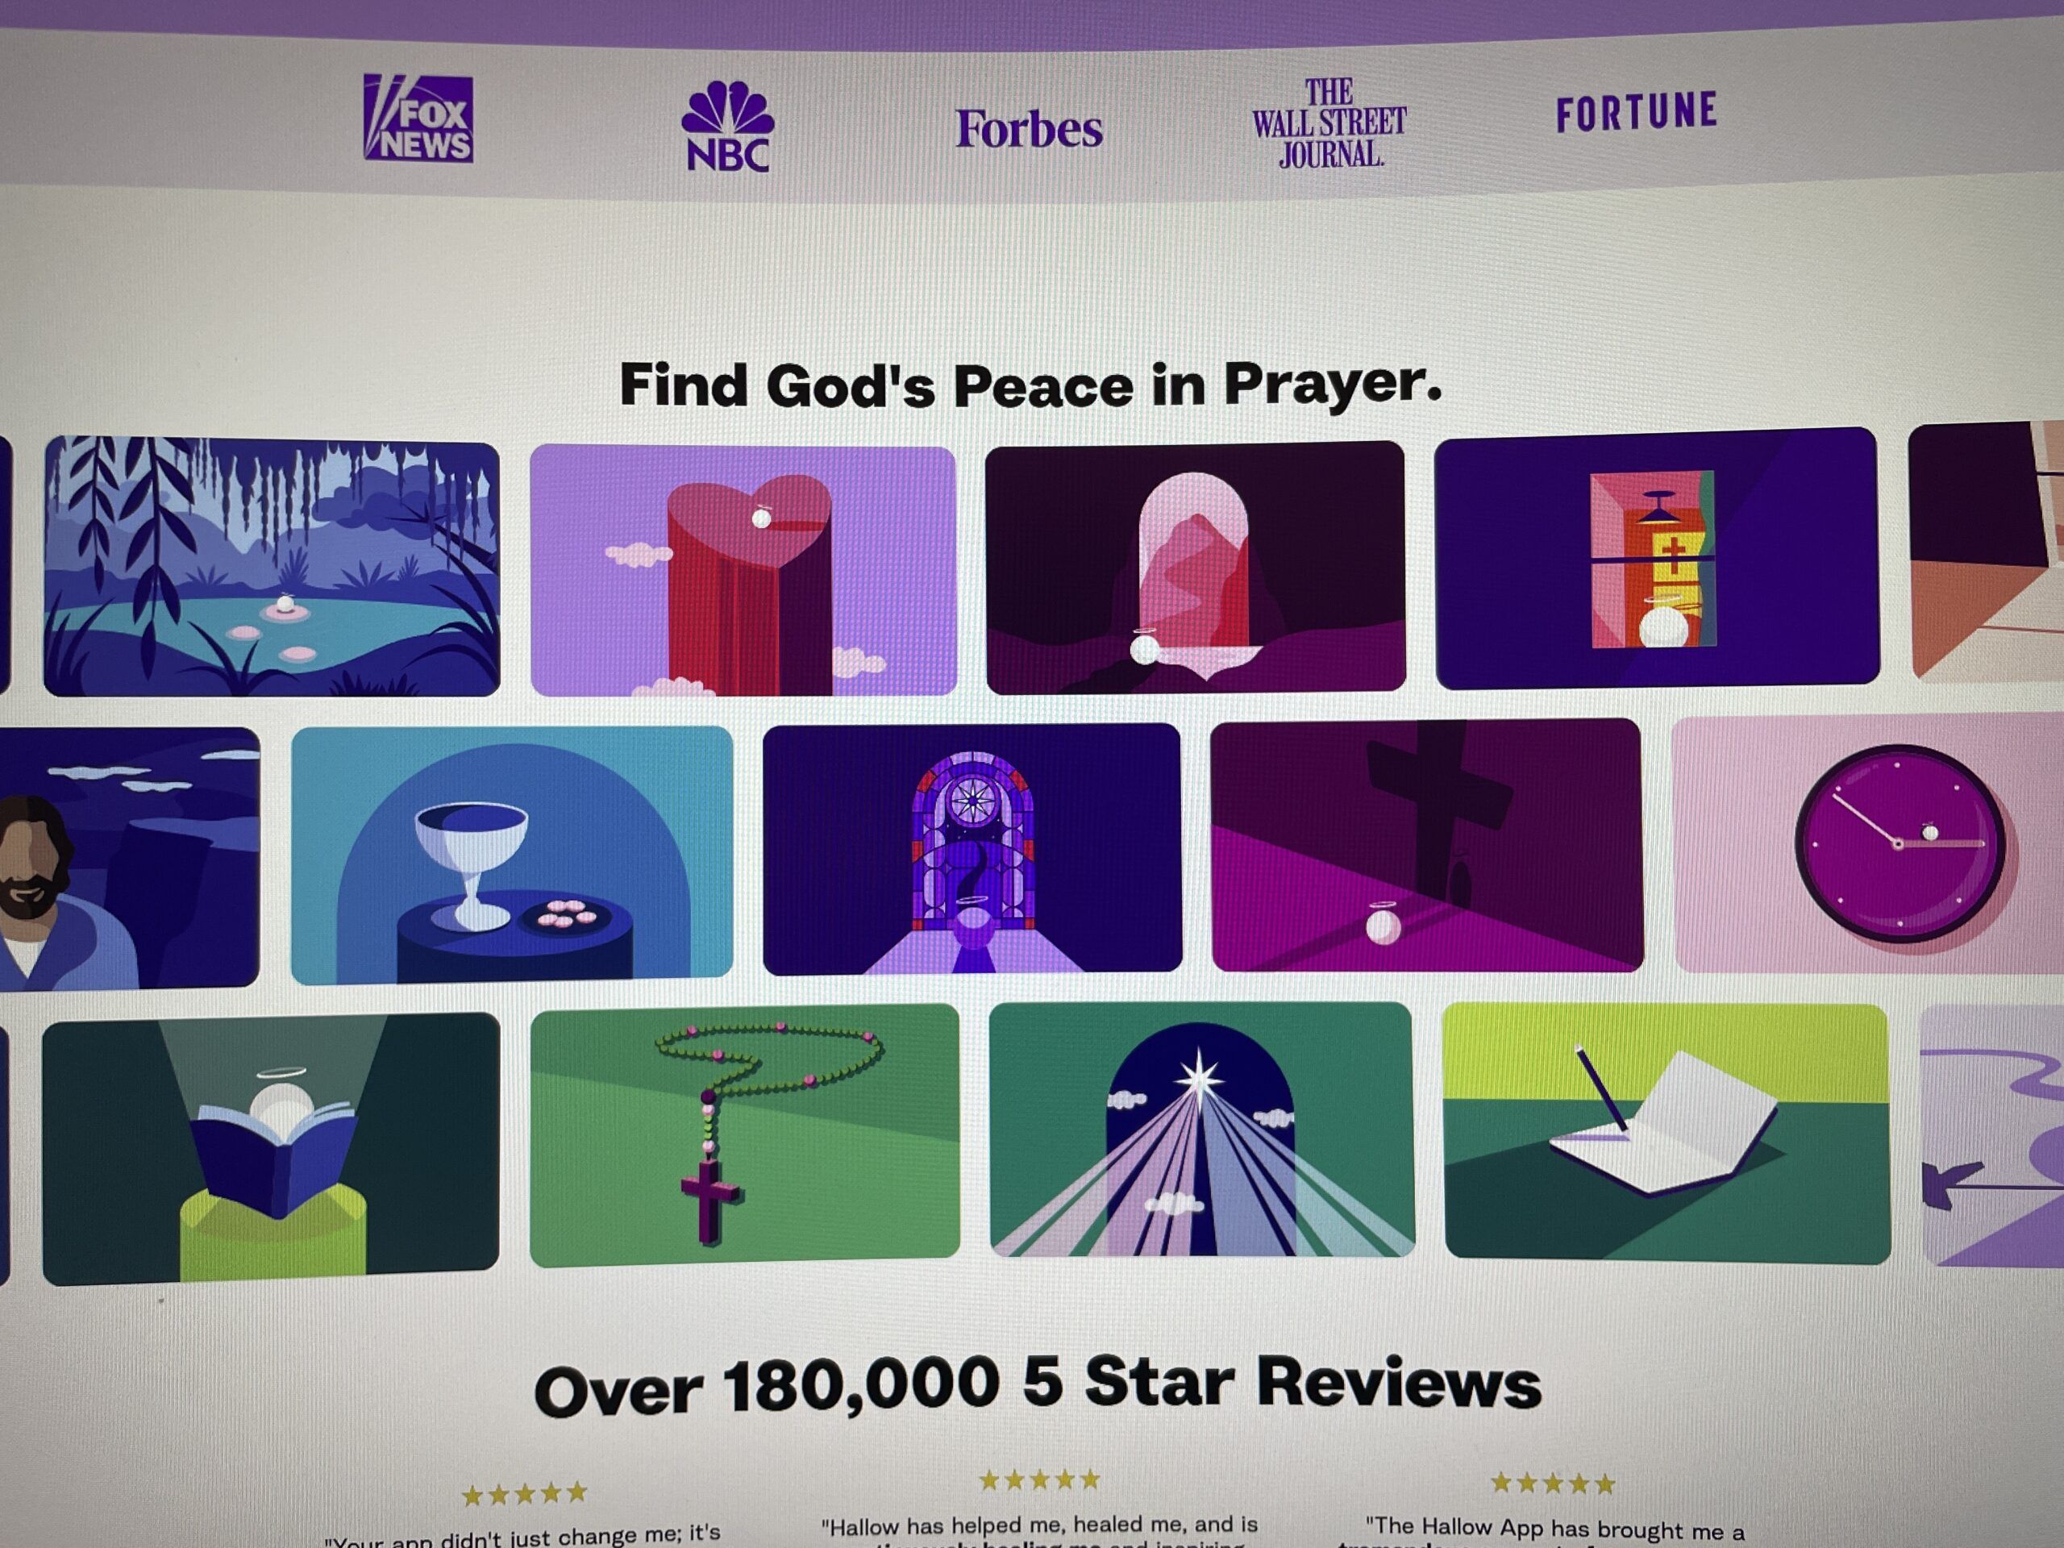Select the stained glass window card
Image resolution: width=2064 pixels, height=1548 pixels.
(x=972, y=849)
